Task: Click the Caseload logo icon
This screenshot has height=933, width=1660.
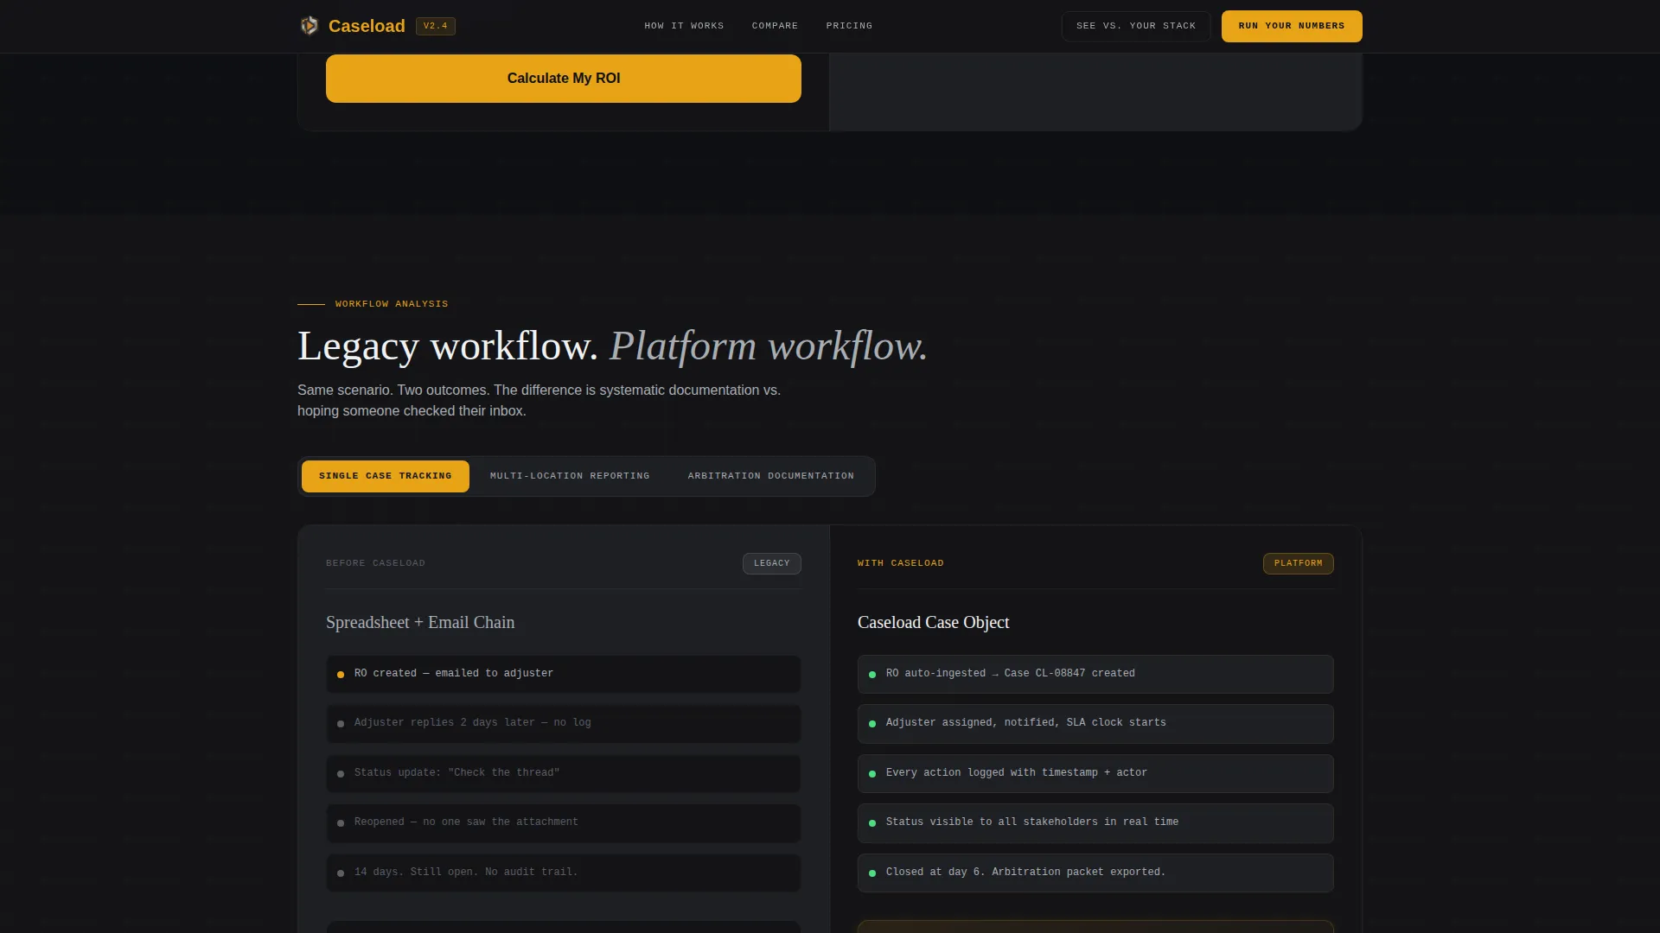Action: pyautogui.click(x=309, y=26)
